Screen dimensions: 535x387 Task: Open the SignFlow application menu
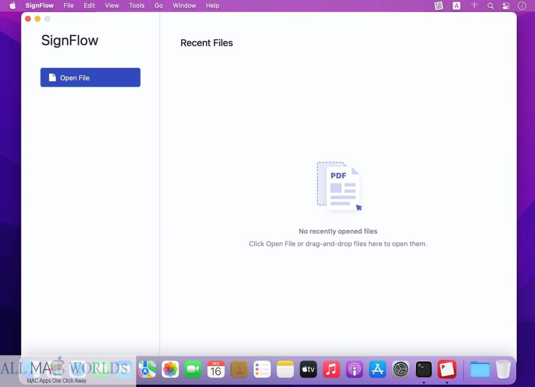pyautogui.click(x=40, y=5)
